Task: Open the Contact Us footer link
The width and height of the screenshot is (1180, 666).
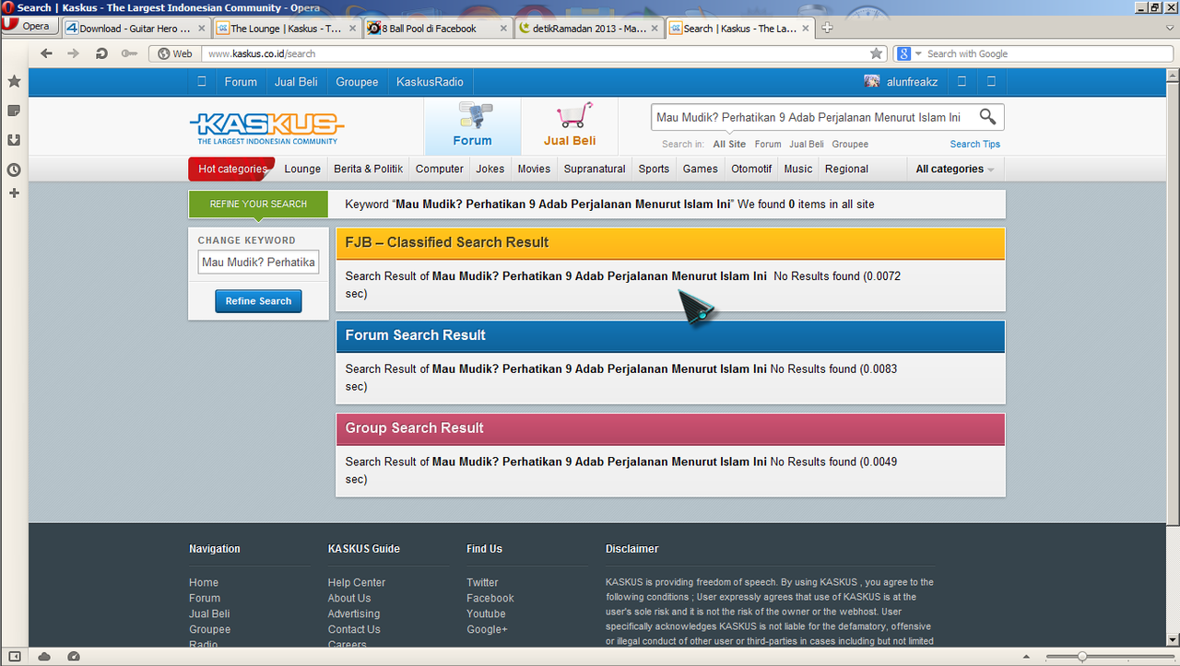Action: click(354, 629)
